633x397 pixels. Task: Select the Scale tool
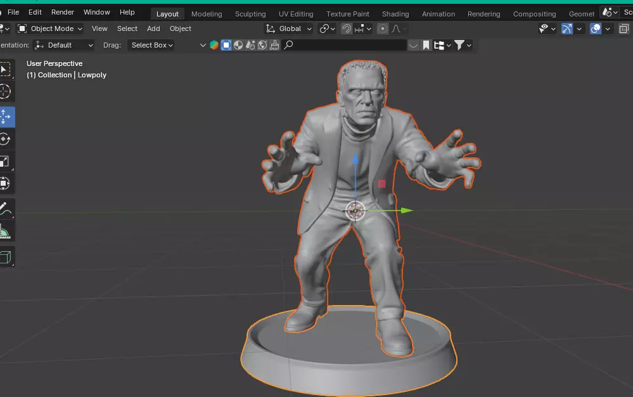[x=6, y=162]
